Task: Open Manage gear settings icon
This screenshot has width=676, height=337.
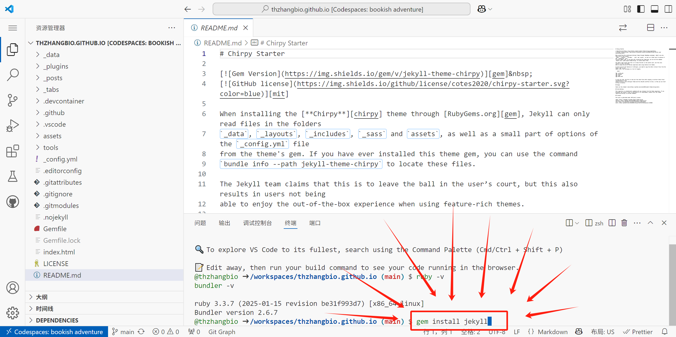Action: [12, 313]
